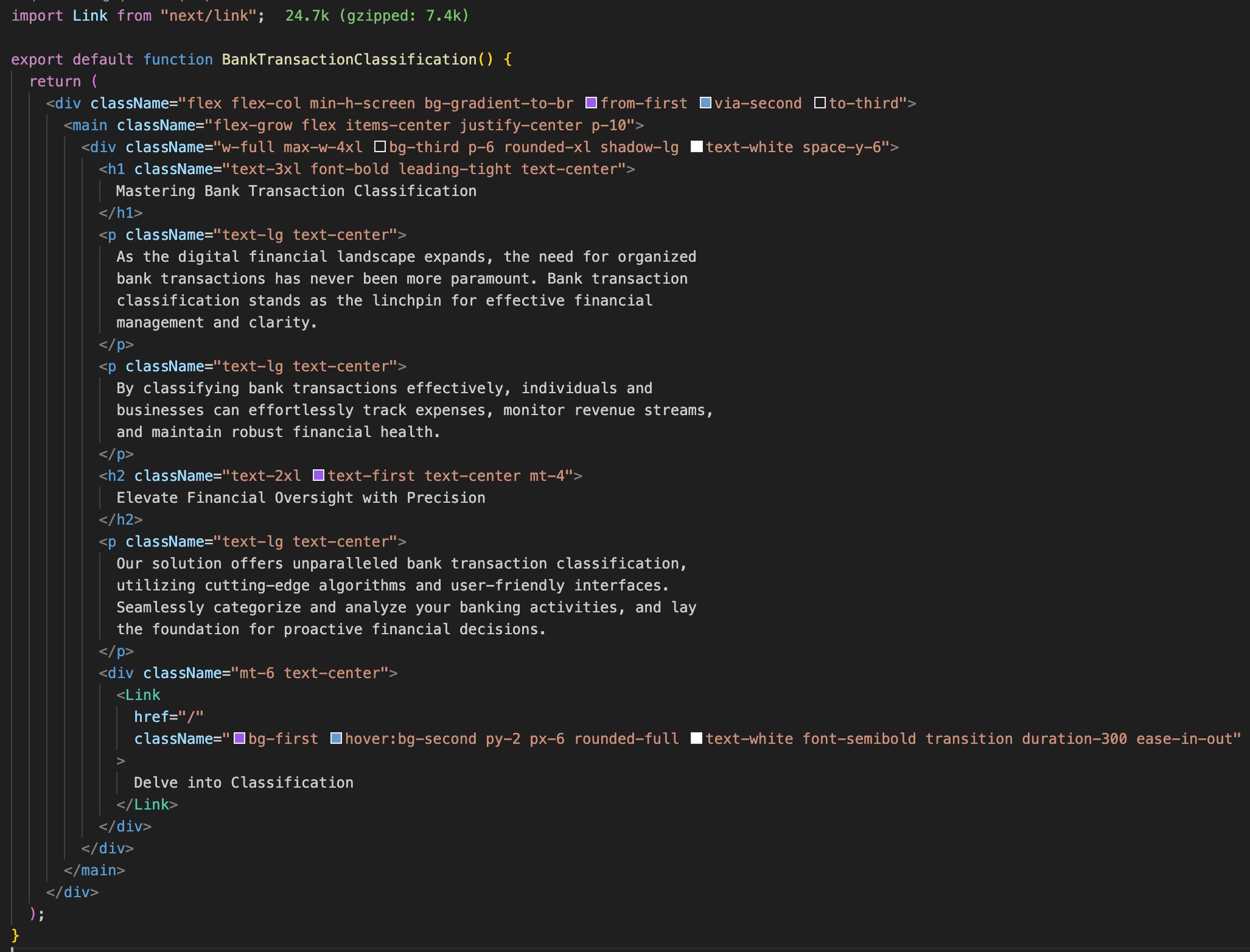Click the dark to-third color swatch
1250x952 pixels.
point(820,103)
